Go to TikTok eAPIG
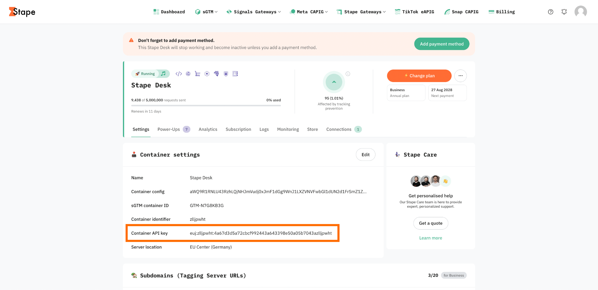 click(414, 12)
